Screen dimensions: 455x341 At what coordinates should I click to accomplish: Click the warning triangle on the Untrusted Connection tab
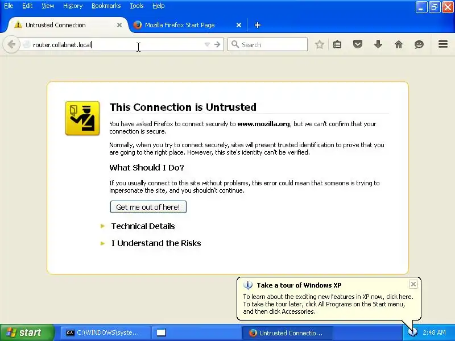pyautogui.click(x=18, y=24)
